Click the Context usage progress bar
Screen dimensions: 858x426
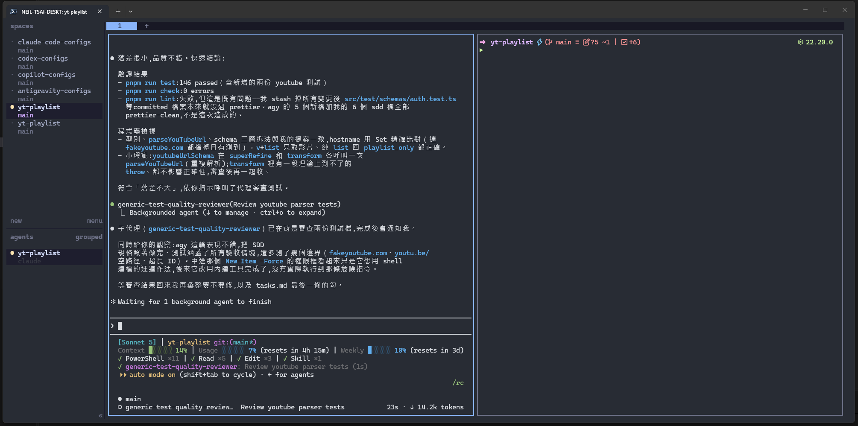click(x=160, y=350)
